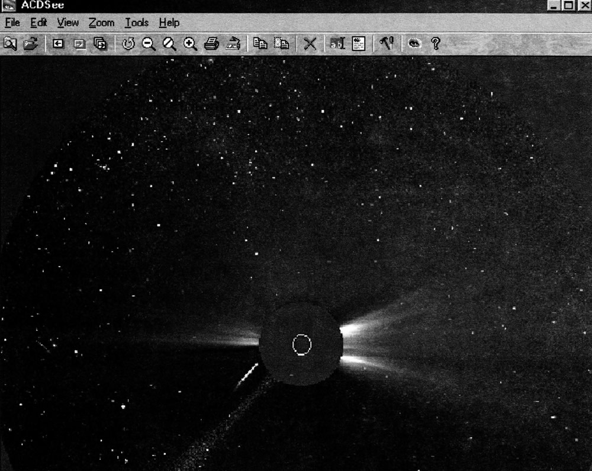Go to the next image with right-arrow icon

(x=79, y=44)
